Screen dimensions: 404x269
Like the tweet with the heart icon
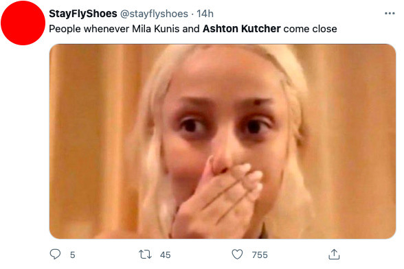(x=237, y=255)
